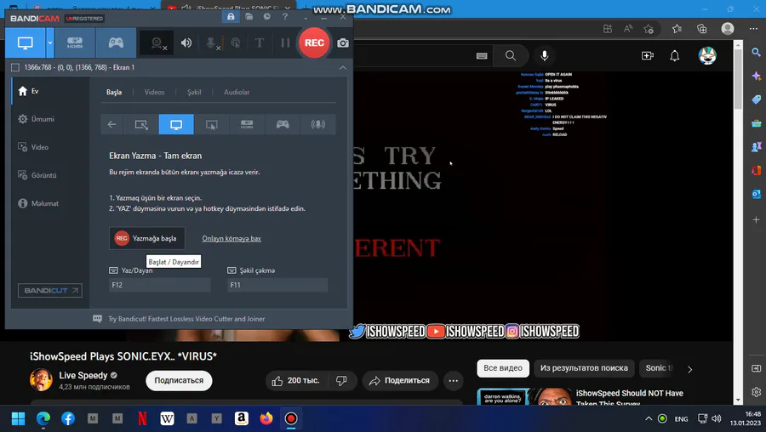
Task: Open Onlayn köməyə bax link
Action: [x=232, y=239]
